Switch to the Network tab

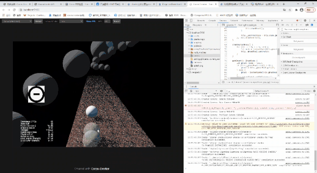point(234,21)
